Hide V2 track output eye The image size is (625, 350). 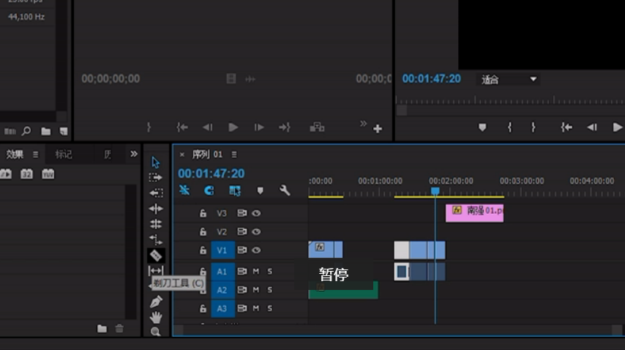point(256,231)
